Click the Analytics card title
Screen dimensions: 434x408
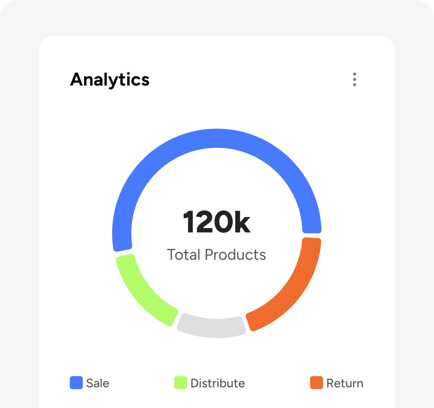pos(110,80)
